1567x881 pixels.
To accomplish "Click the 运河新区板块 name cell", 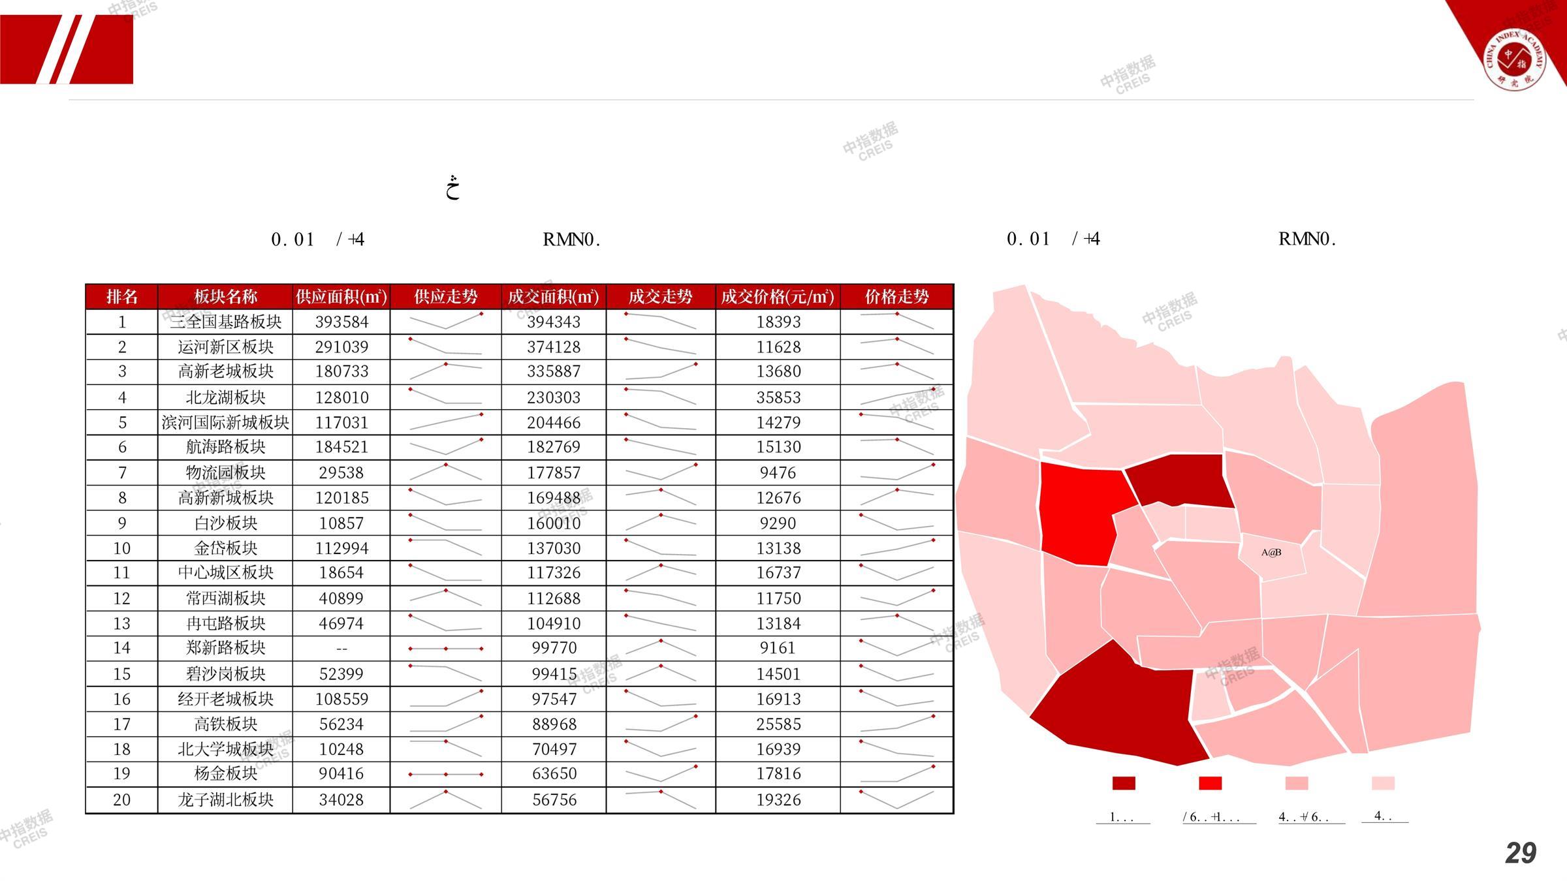I will (x=225, y=347).
